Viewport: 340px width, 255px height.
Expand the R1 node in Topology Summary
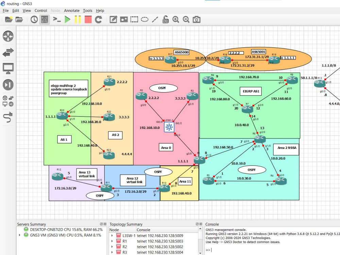[x=112, y=241]
